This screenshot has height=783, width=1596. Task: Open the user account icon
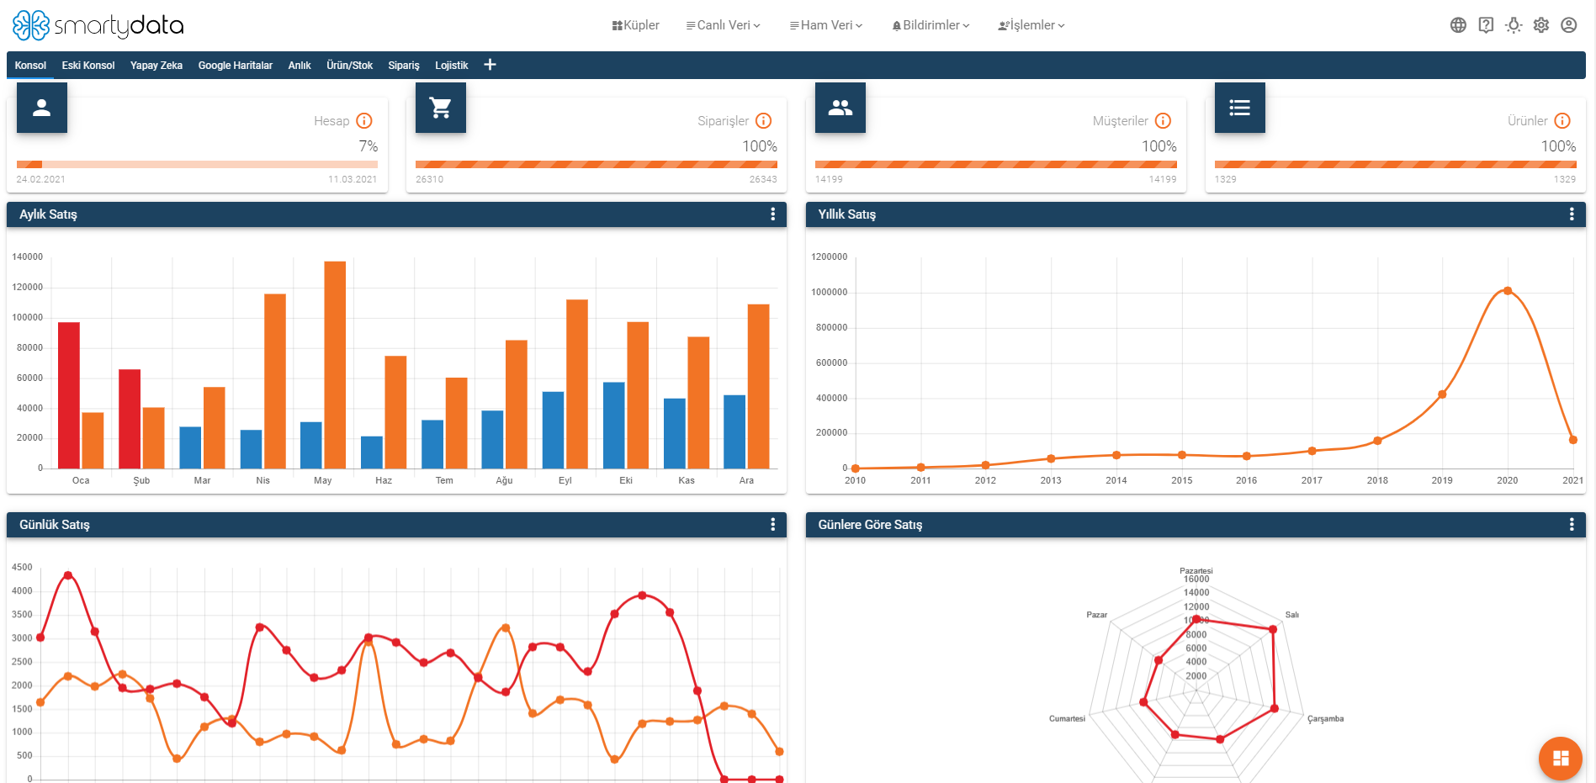pyautogui.click(x=1569, y=25)
